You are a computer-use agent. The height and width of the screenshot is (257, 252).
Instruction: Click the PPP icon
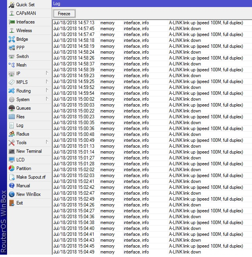click(x=12, y=48)
